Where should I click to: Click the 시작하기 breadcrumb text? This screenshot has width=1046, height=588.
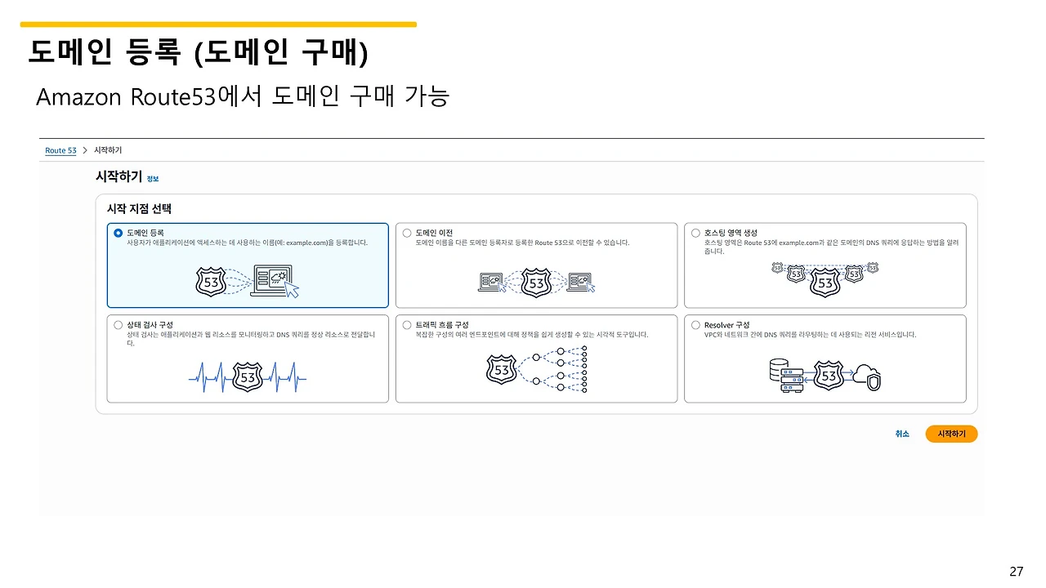[107, 150]
